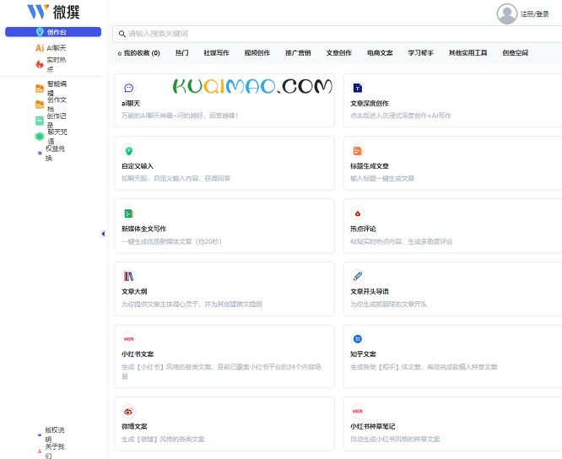Click 注册/登录 link
Image resolution: width=562 pixels, height=459 pixels.
(535, 14)
